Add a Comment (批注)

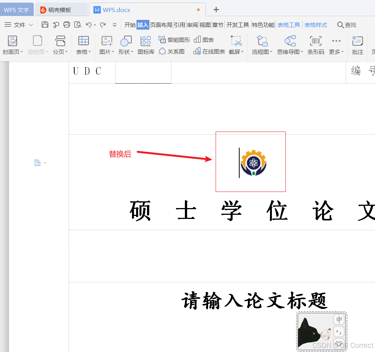point(357,45)
